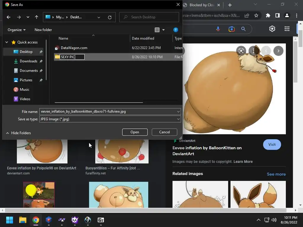Image resolution: width=303 pixels, height=227 pixels.
Task: Close the Save As dialog
Action: (178, 4)
